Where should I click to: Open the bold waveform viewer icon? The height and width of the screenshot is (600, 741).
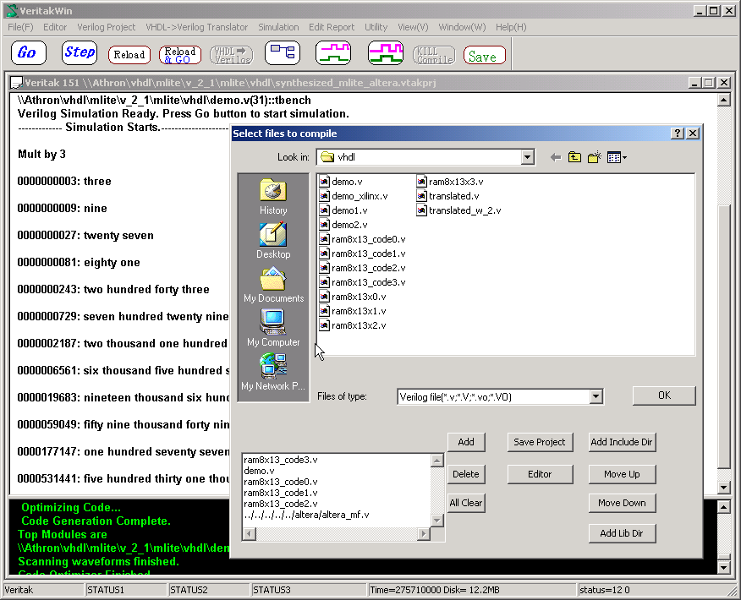click(x=386, y=52)
